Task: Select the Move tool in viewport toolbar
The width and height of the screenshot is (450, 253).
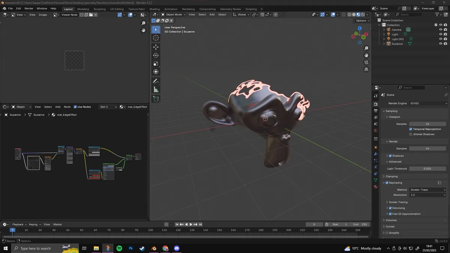Action: pos(156,47)
